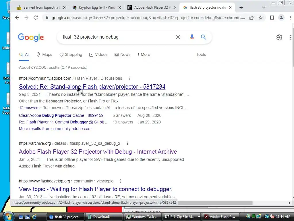Switch to Downloads taskbar window
The height and width of the screenshot is (221, 294).
tap(104, 217)
